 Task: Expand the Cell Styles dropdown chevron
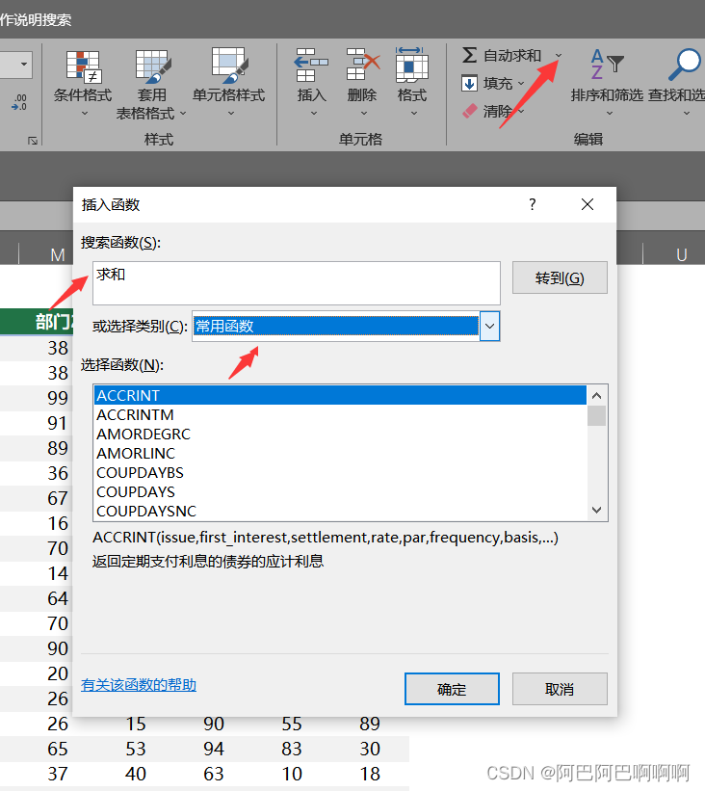[x=231, y=114]
